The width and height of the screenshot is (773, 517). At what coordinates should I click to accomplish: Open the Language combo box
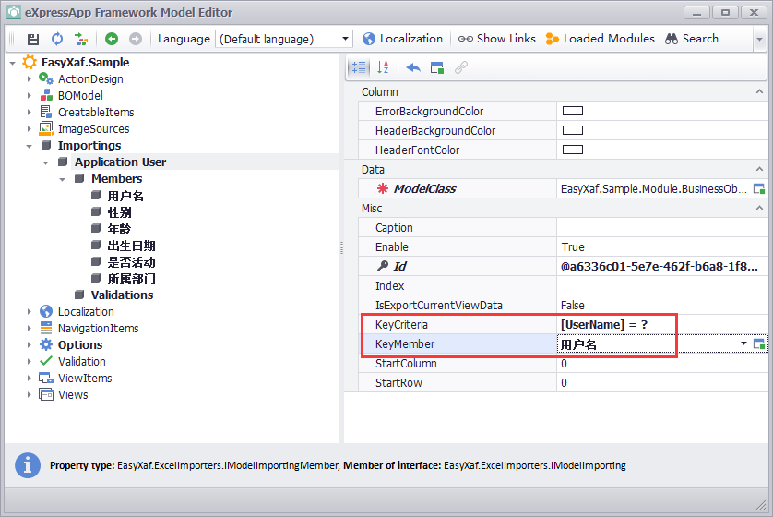(x=346, y=39)
